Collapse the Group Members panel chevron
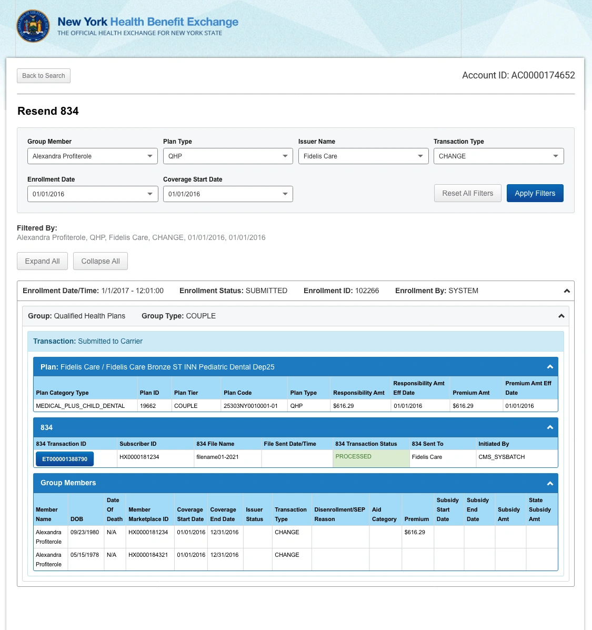Screen dimensions: 592x630 click(550, 483)
